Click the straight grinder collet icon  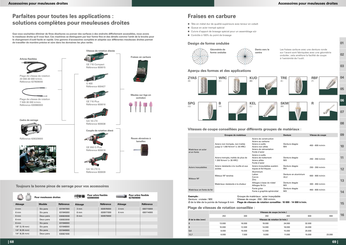24,197
